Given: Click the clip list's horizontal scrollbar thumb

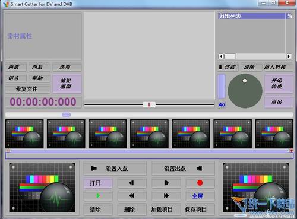Looking at the screenshot, I should (x=230, y=56).
